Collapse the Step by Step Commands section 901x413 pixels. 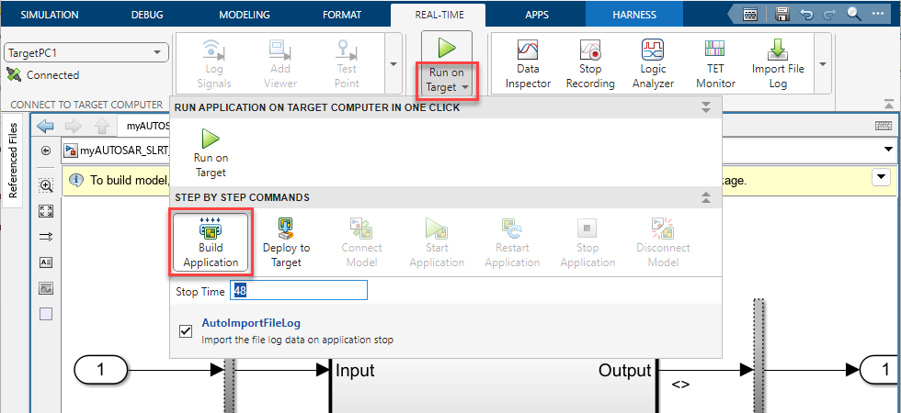706,197
